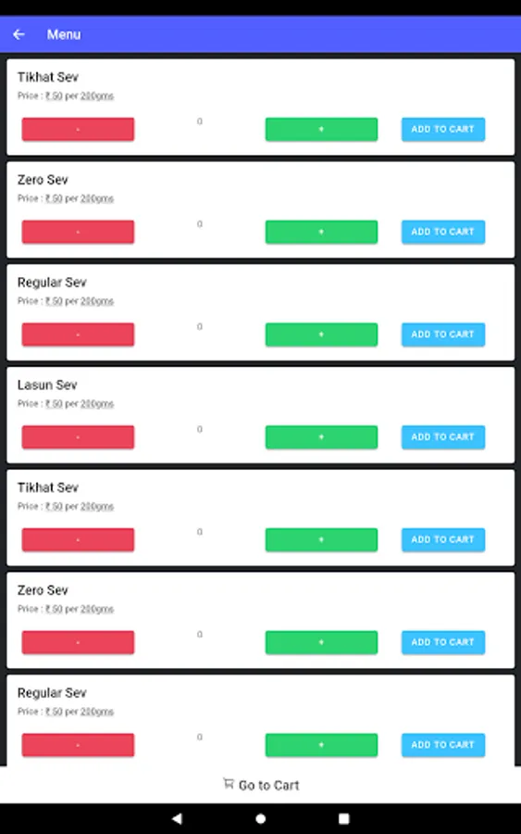The width and height of the screenshot is (521, 834).
Task: Increase quantity of the bottom Regular Sev
Action: tap(321, 745)
